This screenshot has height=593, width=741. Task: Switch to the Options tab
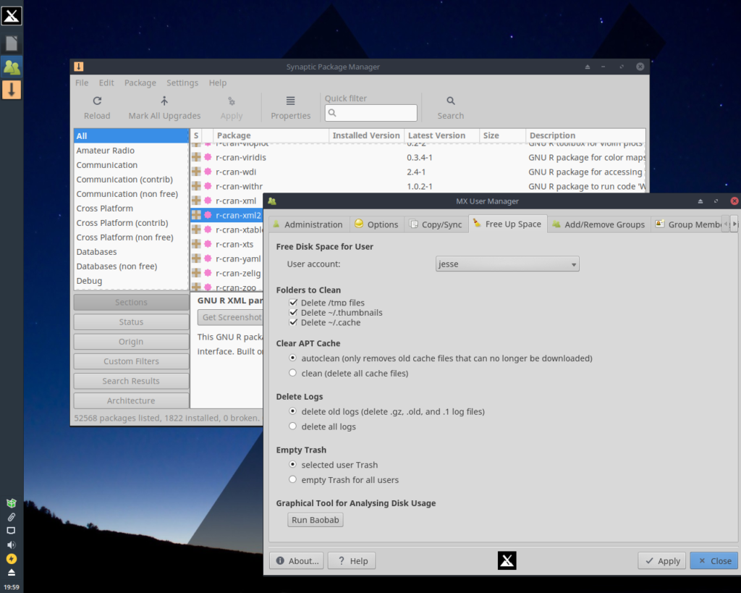tap(376, 224)
